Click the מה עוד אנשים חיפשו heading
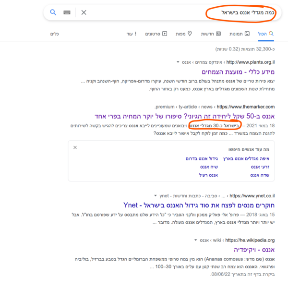 tap(249, 149)
